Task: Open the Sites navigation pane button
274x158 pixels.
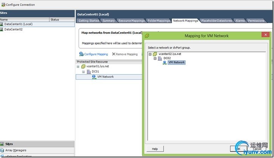Action: [x=37, y=144]
